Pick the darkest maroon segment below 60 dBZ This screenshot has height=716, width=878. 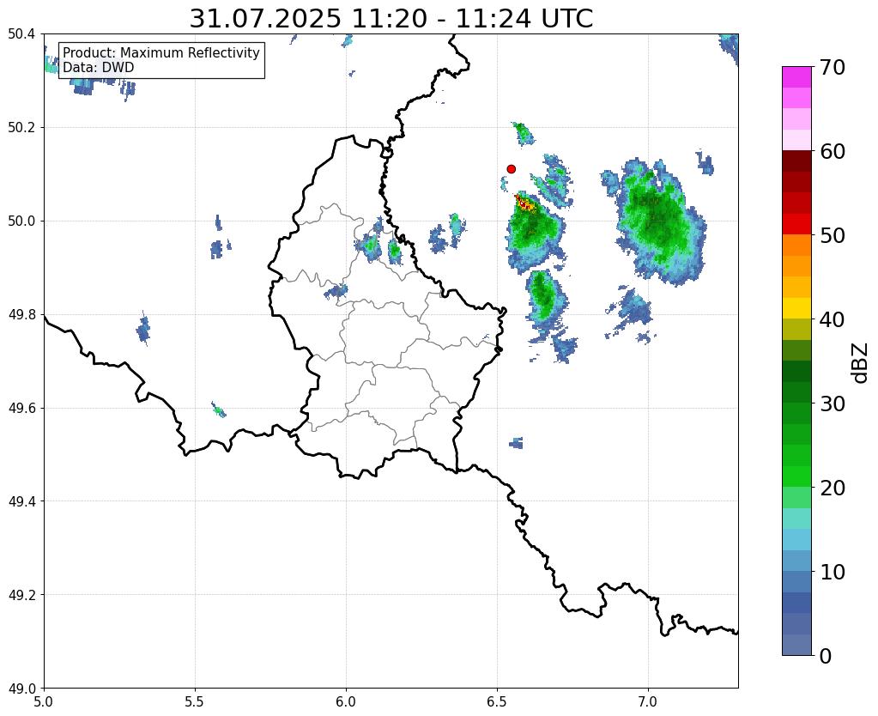(796, 161)
